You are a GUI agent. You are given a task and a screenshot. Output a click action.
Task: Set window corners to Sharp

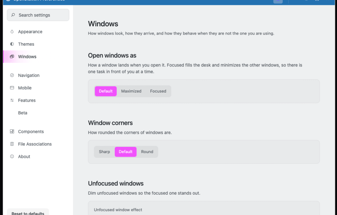tap(104, 152)
